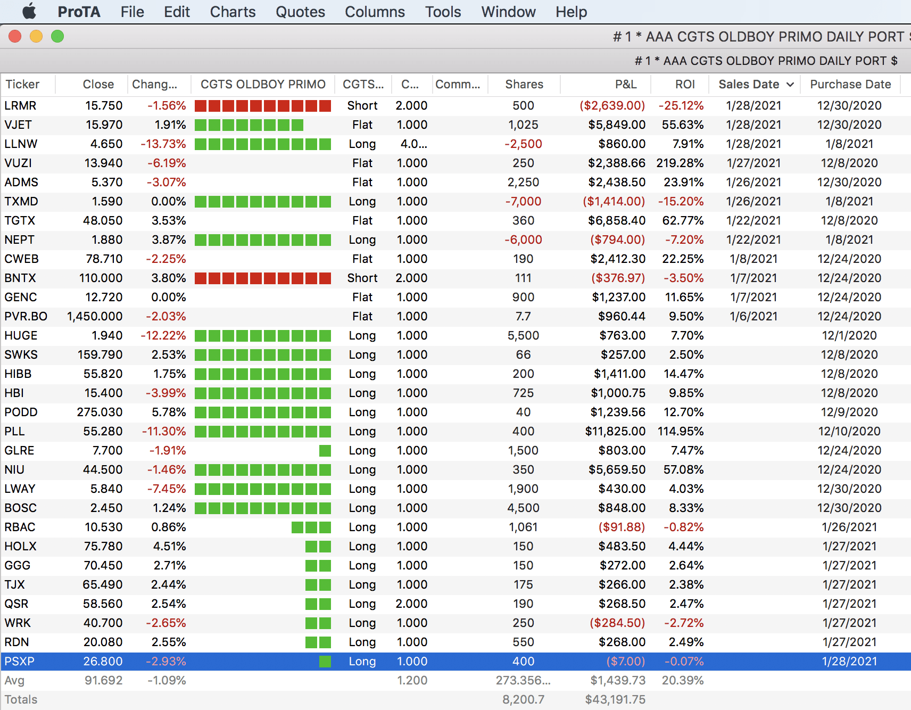Open the ProTA application menu

coord(79,12)
